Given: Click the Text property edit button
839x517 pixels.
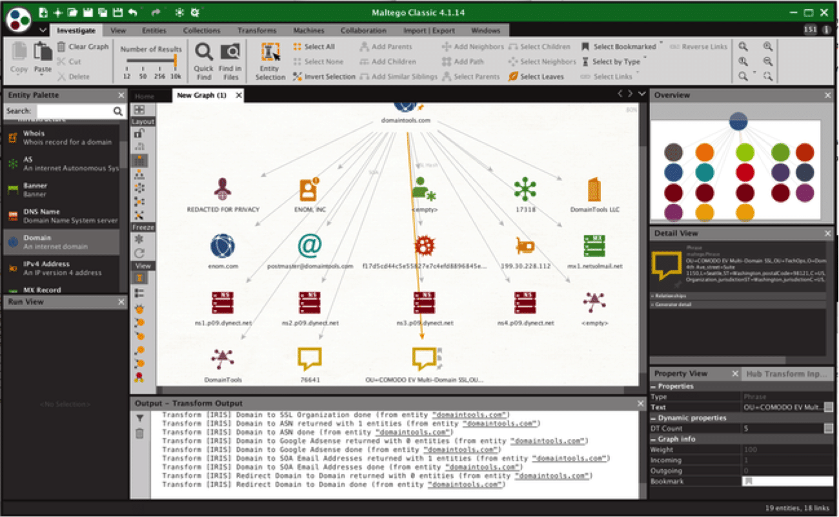Looking at the screenshot, I should pos(828,407).
